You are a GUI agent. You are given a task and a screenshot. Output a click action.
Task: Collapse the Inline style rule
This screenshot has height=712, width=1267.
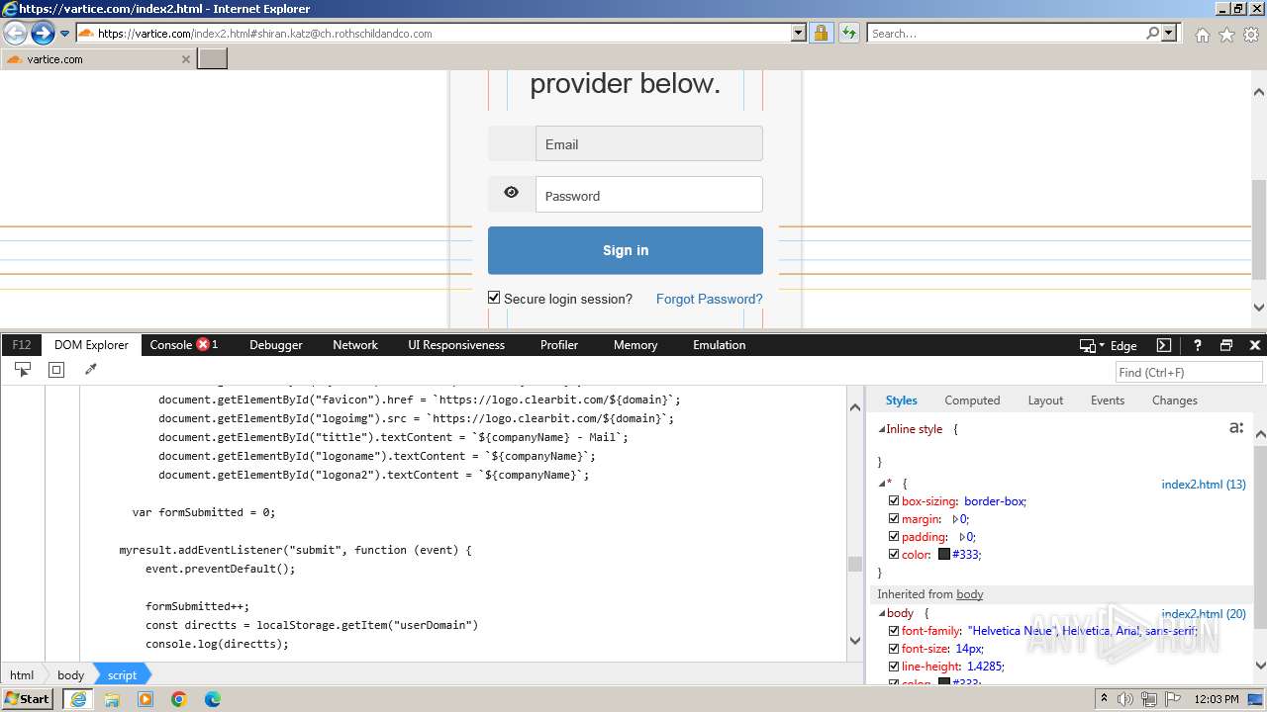tap(882, 429)
